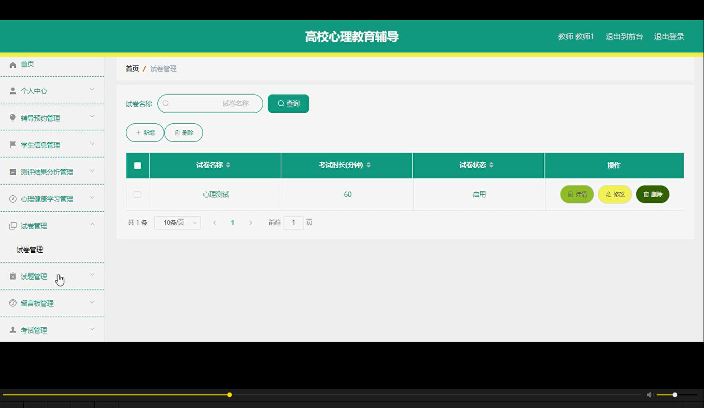The image size is (704, 408).
Task: Click the volume slider handle
Action: [x=675, y=395]
